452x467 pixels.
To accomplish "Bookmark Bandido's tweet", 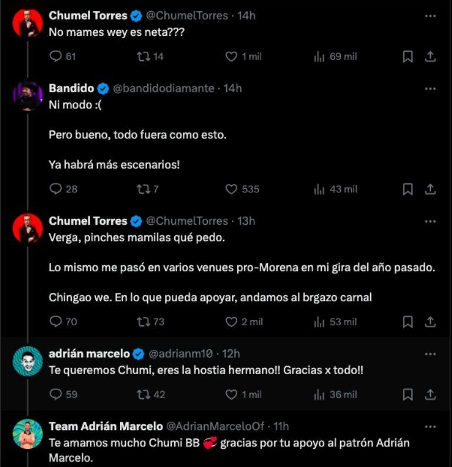I will (x=407, y=189).
